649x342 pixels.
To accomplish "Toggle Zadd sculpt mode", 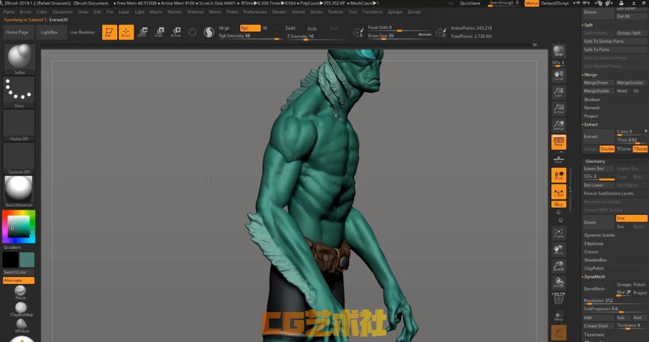I will 290,28.
